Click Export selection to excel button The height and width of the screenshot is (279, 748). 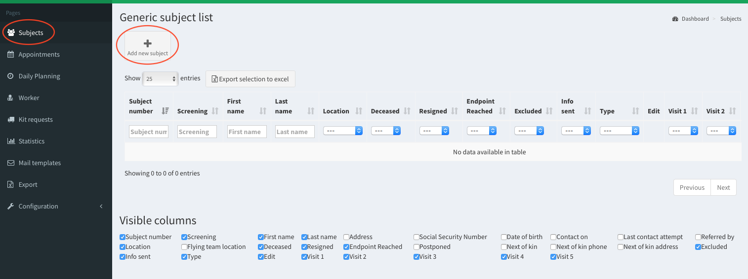pos(250,79)
